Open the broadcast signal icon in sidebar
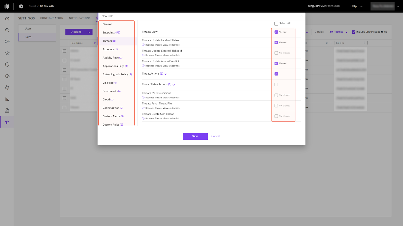The height and width of the screenshot is (226, 403). click(7, 41)
